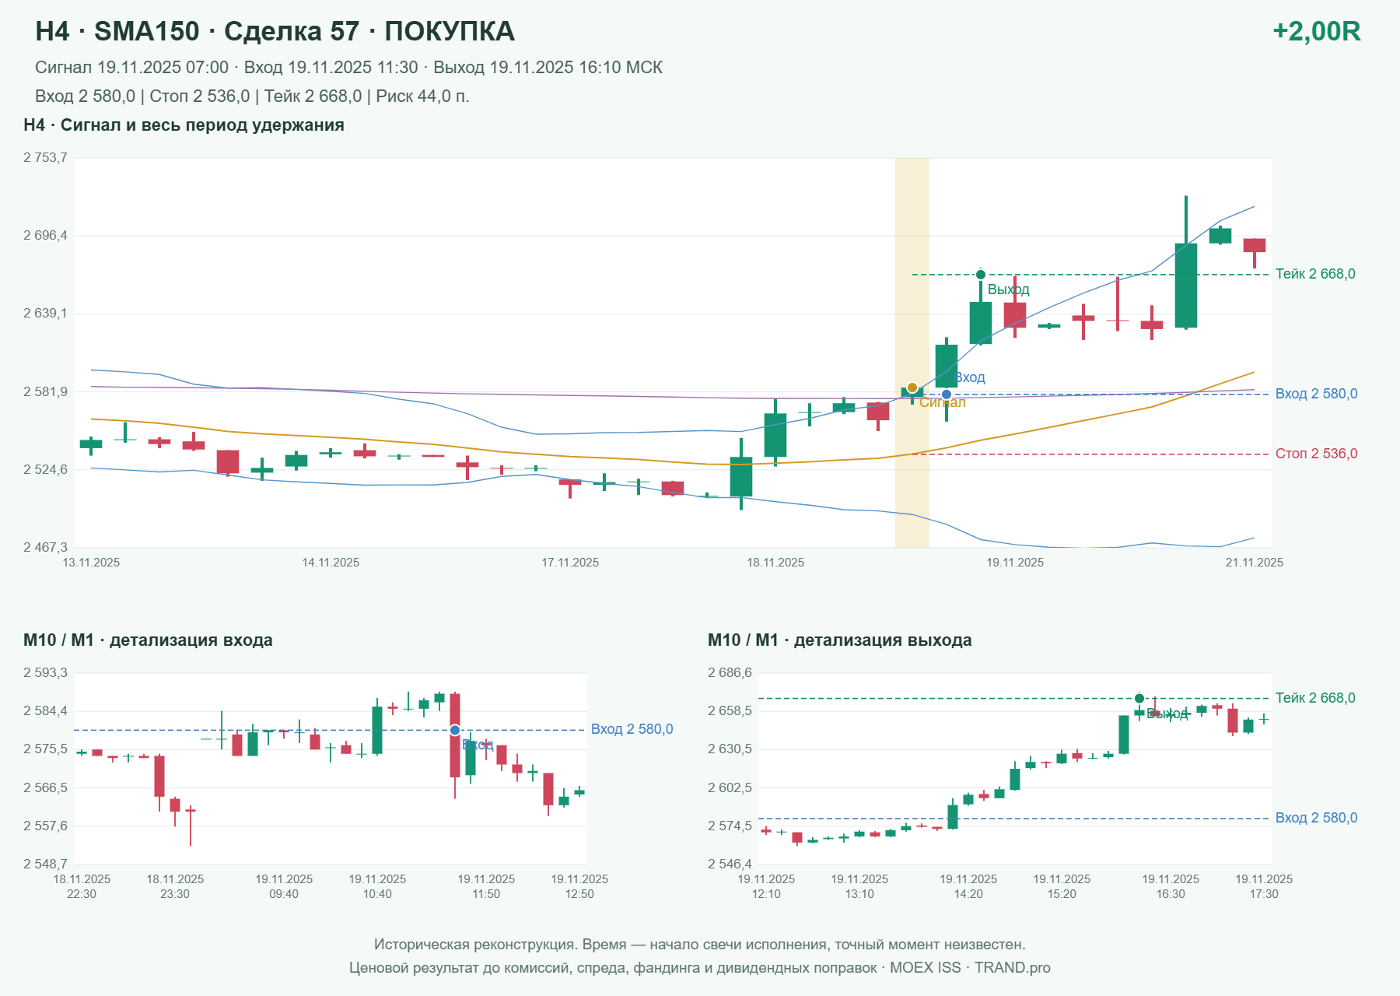The width and height of the screenshot is (1400, 996).
Task: Click the '18.11.2025 22:30' time label in entry chart
Action: (x=82, y=886)
